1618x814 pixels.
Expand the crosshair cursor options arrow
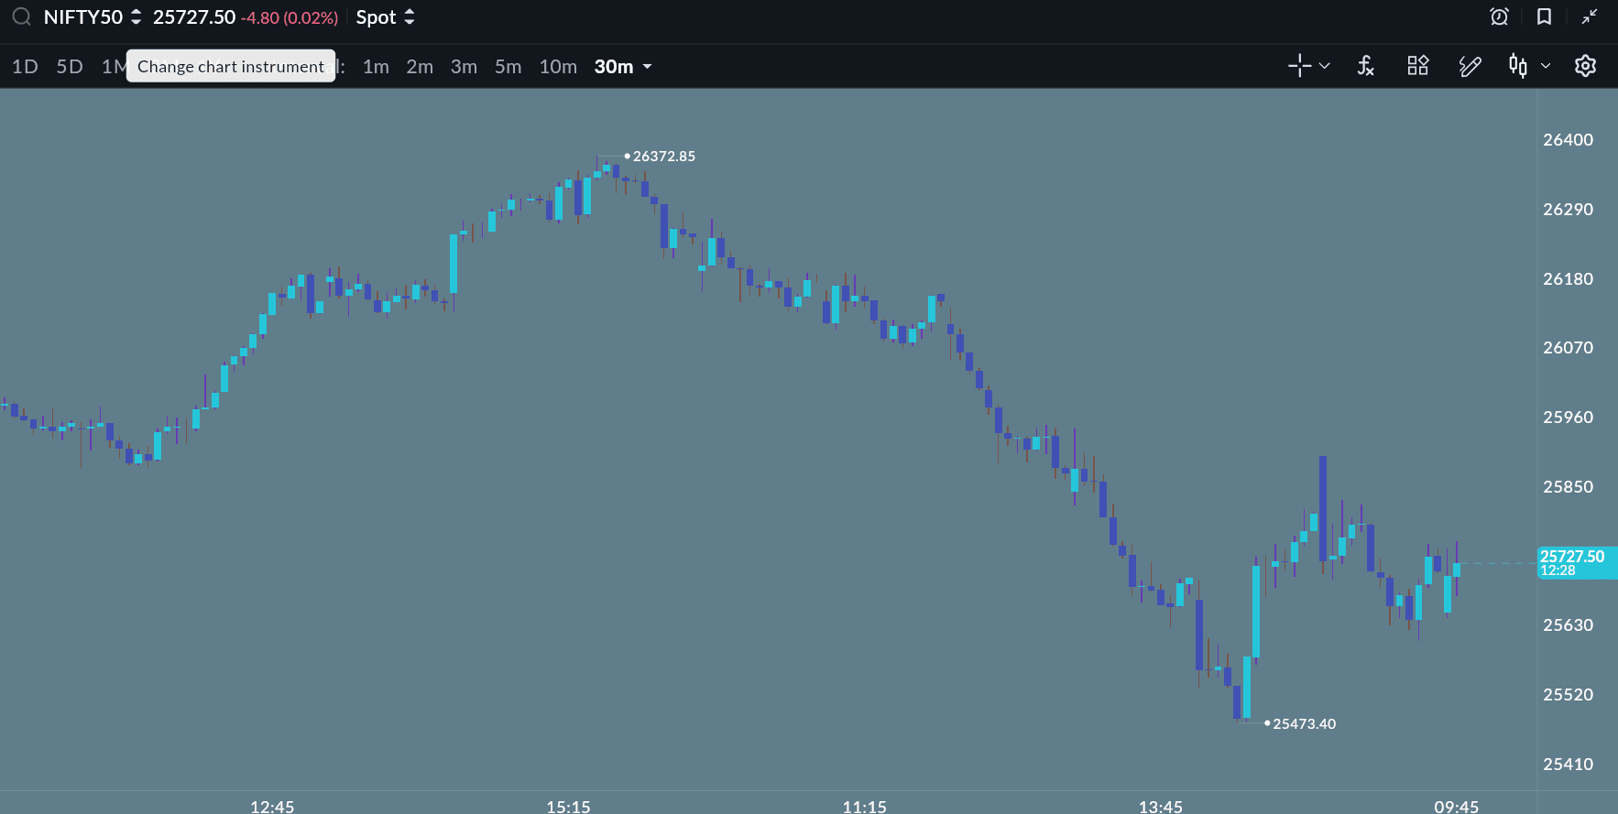1325,66
